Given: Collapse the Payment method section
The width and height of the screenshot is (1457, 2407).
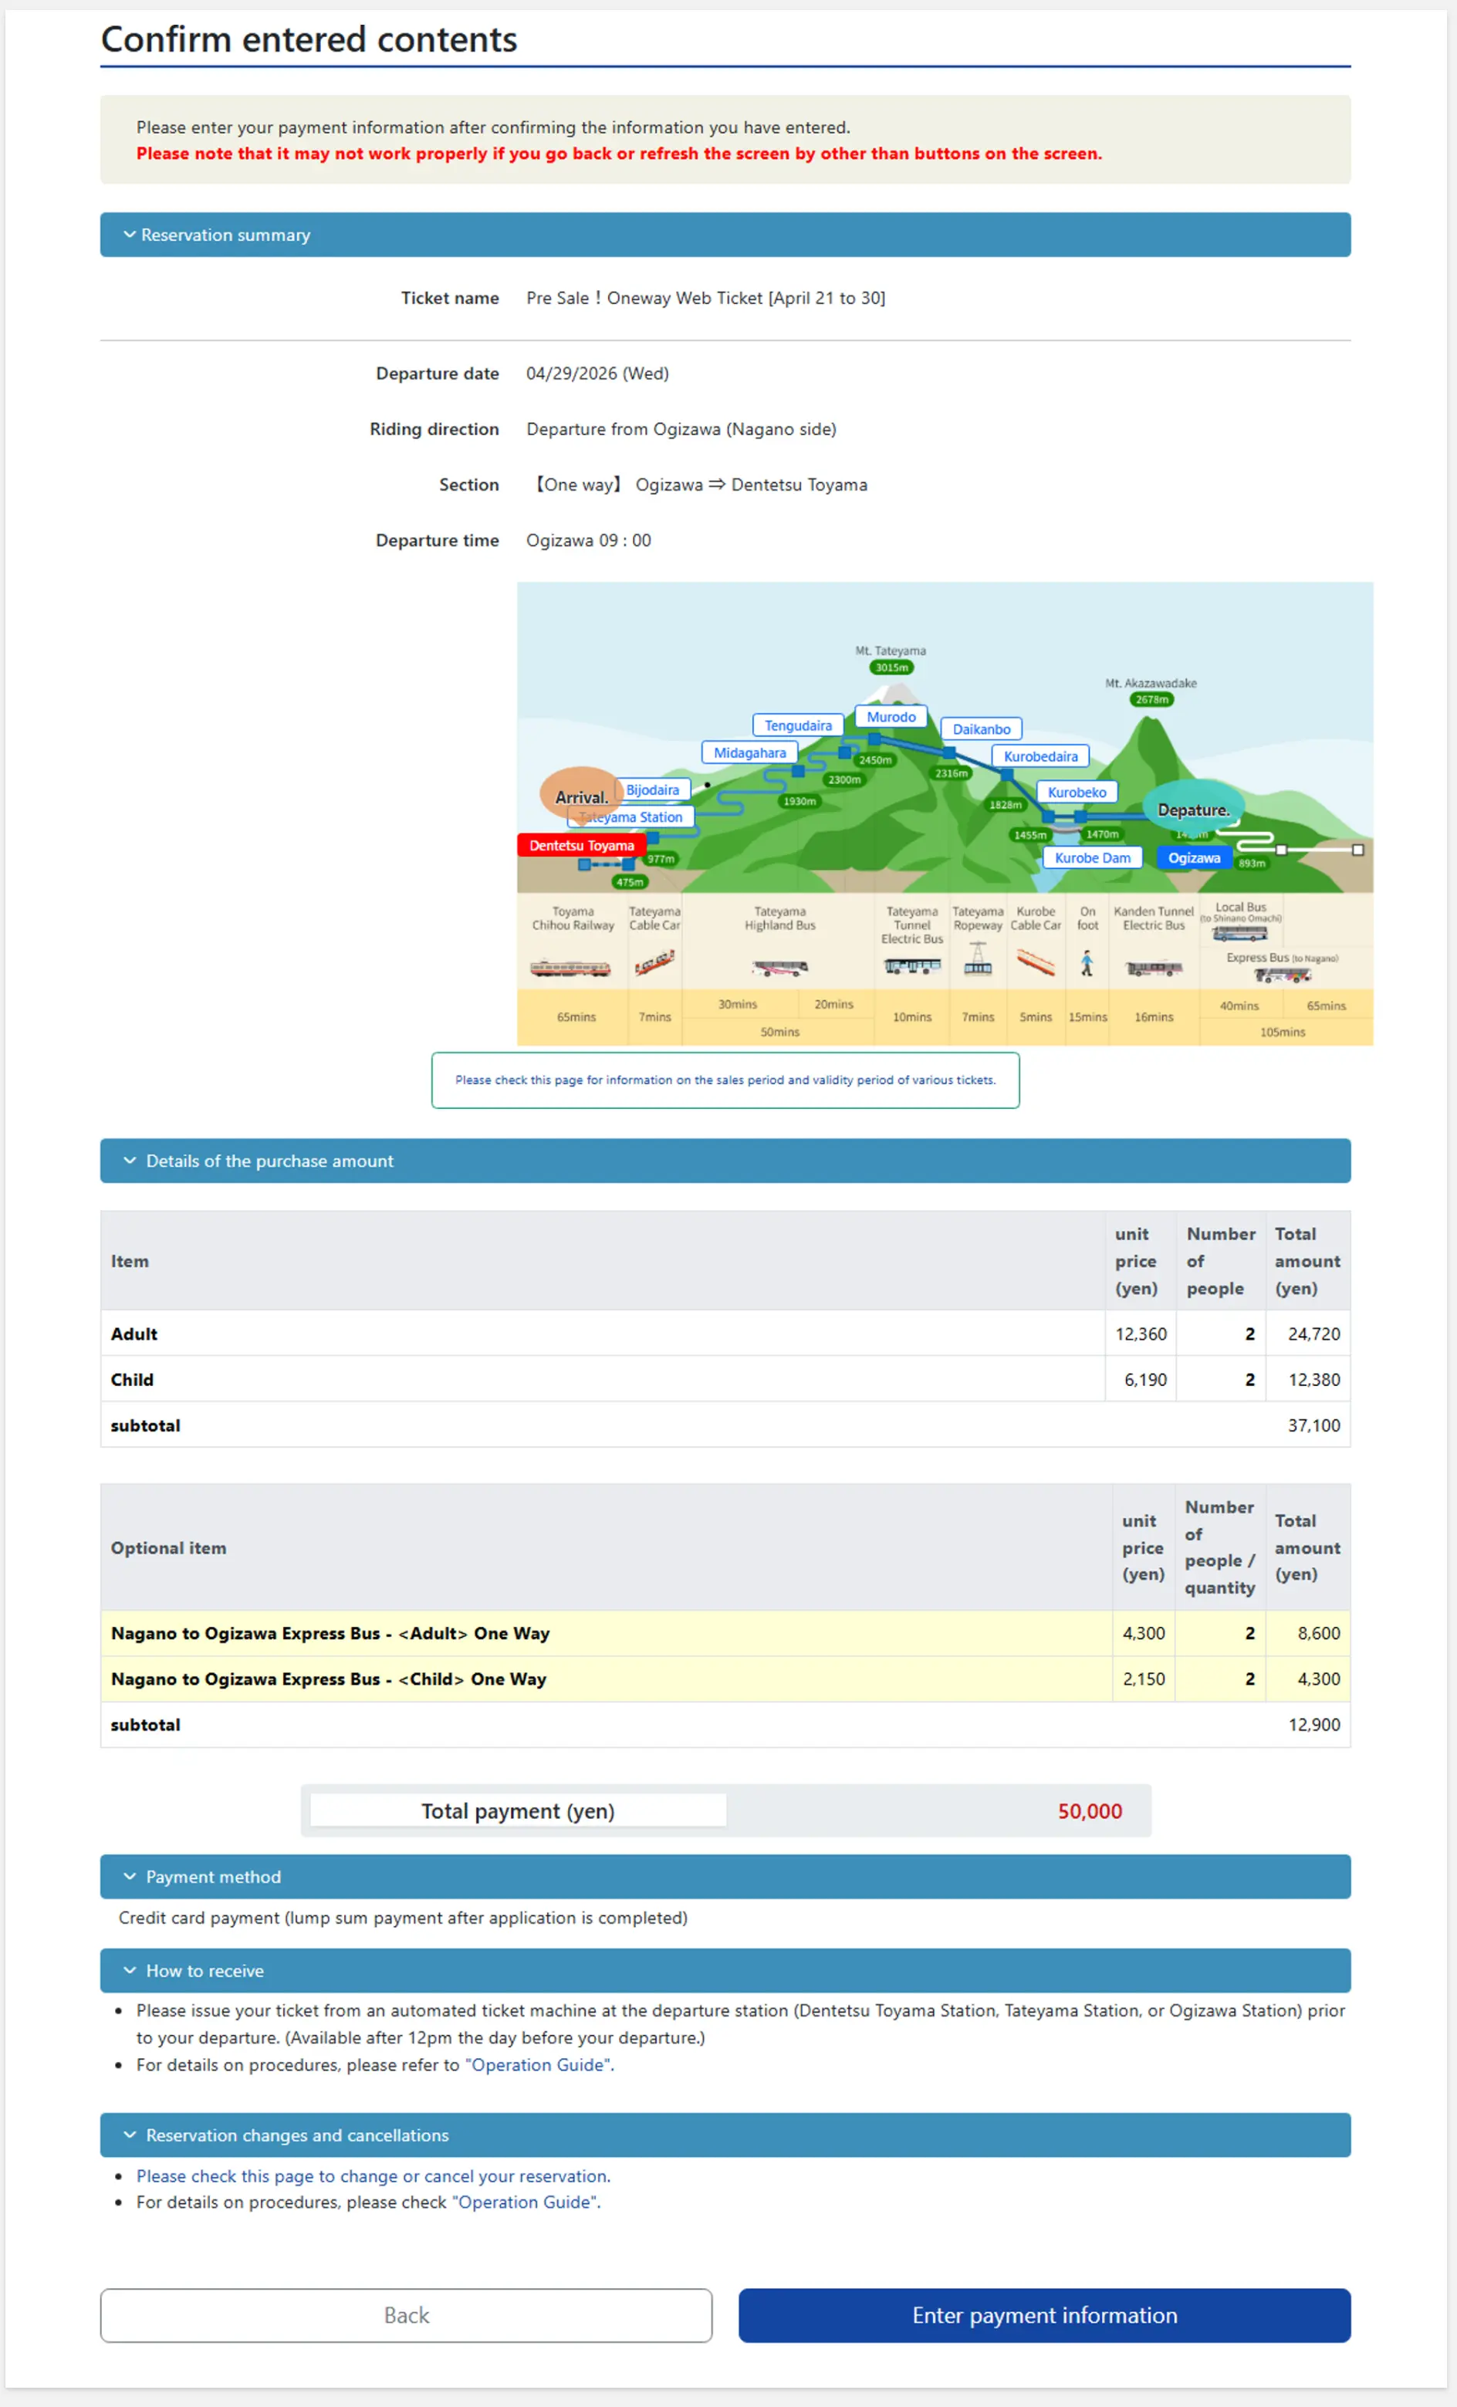Looking at the screenshot, I should (x=213, y=1877).
